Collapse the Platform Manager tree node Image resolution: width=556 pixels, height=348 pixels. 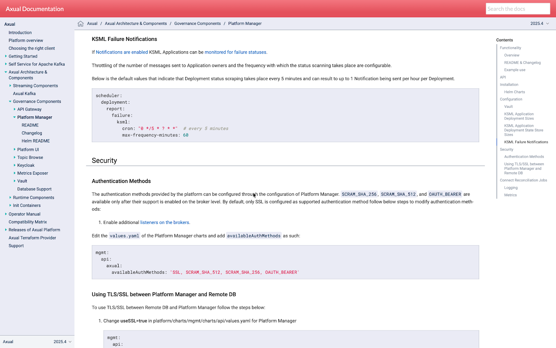click(15, 117)
